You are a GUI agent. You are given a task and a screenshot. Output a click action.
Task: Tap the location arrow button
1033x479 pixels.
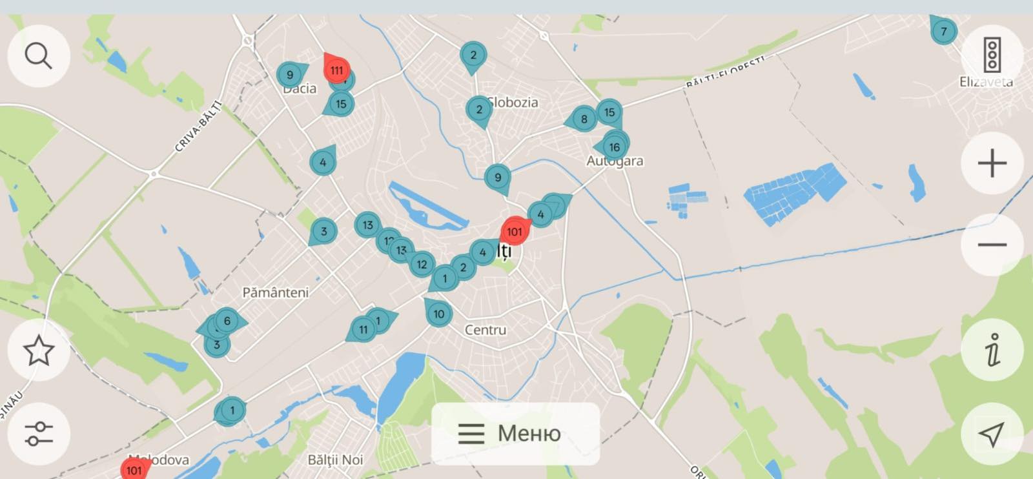(x=992, y=434)
